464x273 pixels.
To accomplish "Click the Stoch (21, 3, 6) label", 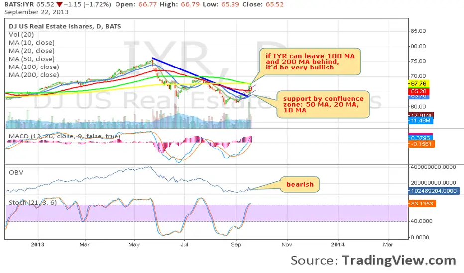I will click(x=33, y=202).
